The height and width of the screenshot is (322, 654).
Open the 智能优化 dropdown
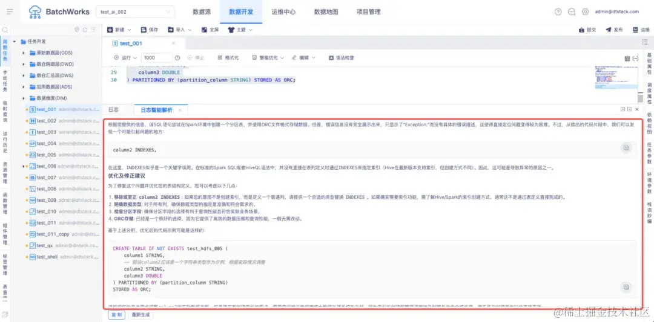268,58
